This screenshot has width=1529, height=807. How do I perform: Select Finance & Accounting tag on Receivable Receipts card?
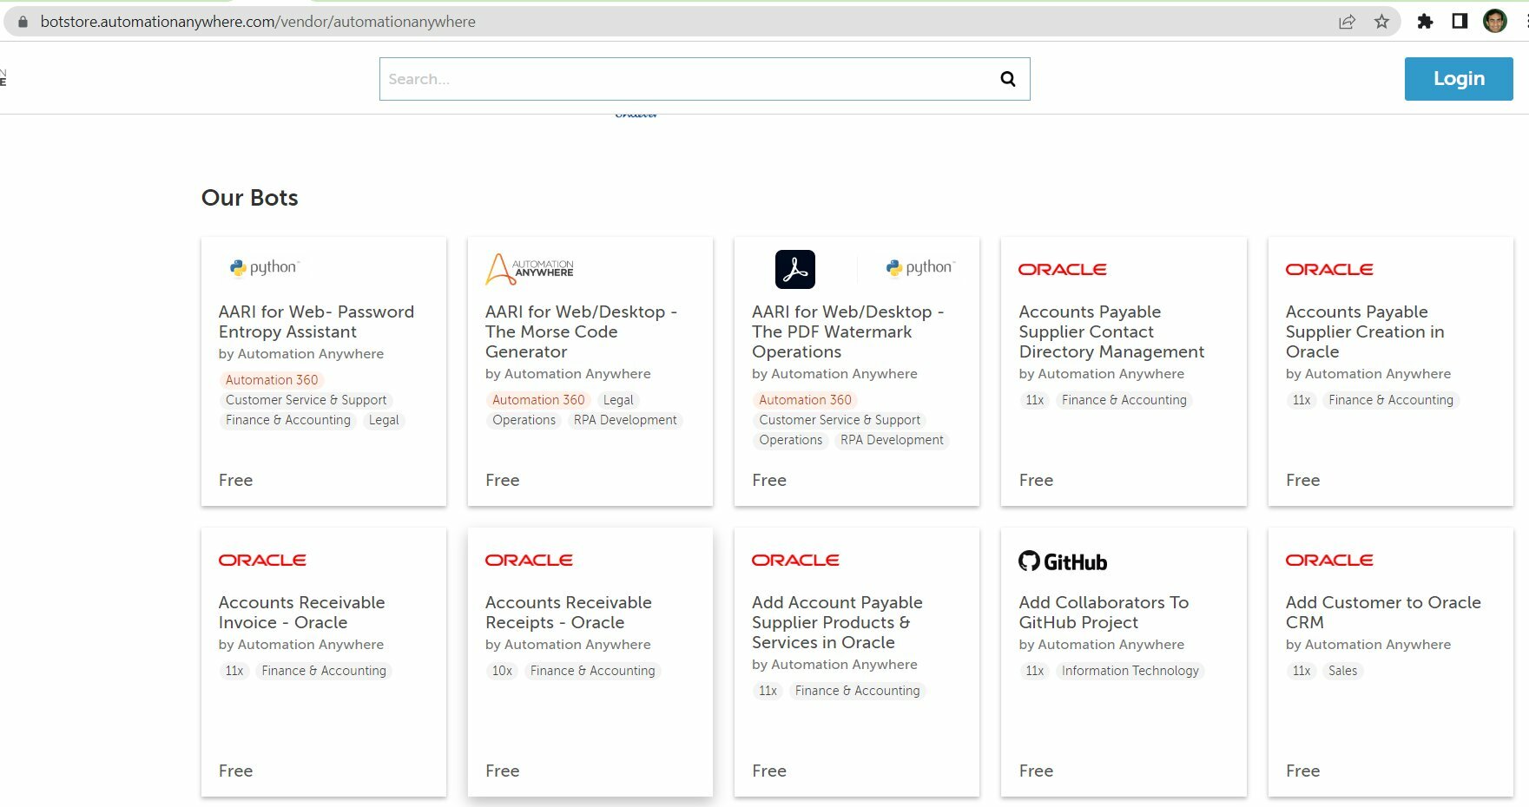click(x=593, y=671)
